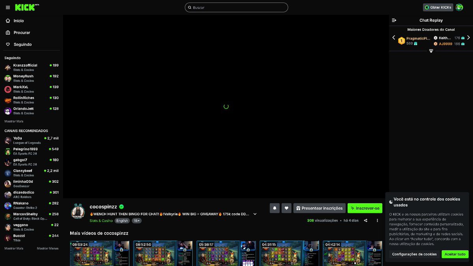
Task: Click the share icon
Action: 366,221
